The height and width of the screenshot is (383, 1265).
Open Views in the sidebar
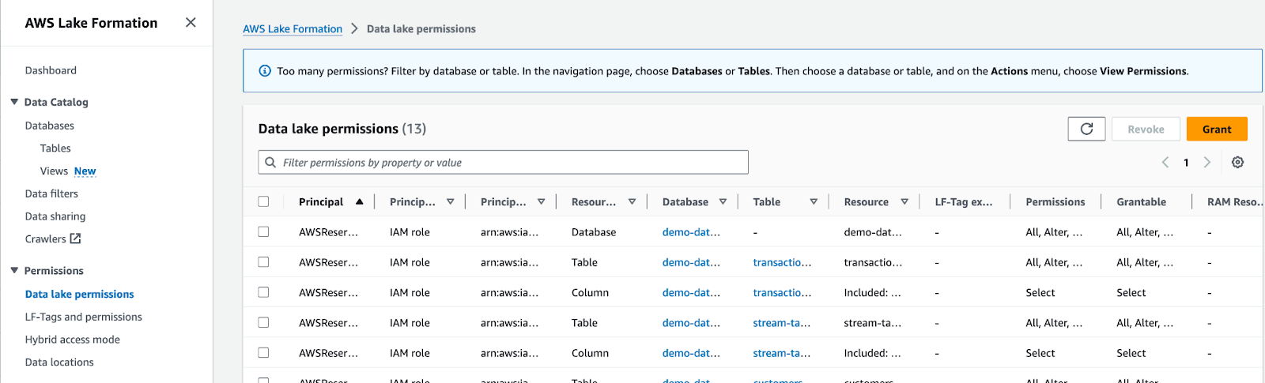click(54, 171)
